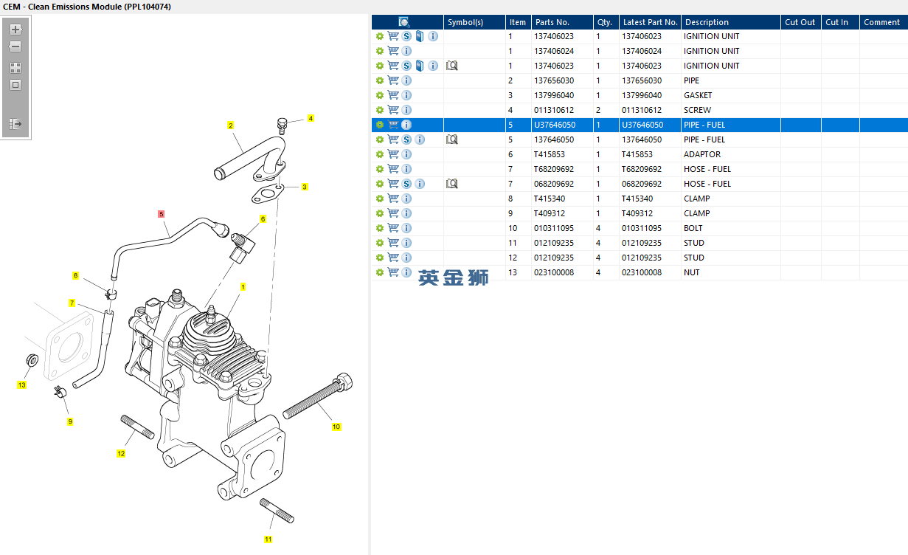Click gear icon for NUT 023100008 row
908x555 pixels.
(x=380, y=272)
